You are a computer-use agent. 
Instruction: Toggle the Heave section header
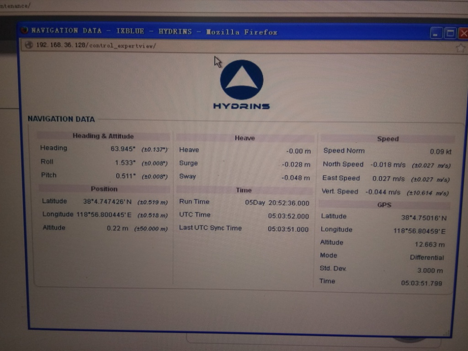tap(245, 138)
